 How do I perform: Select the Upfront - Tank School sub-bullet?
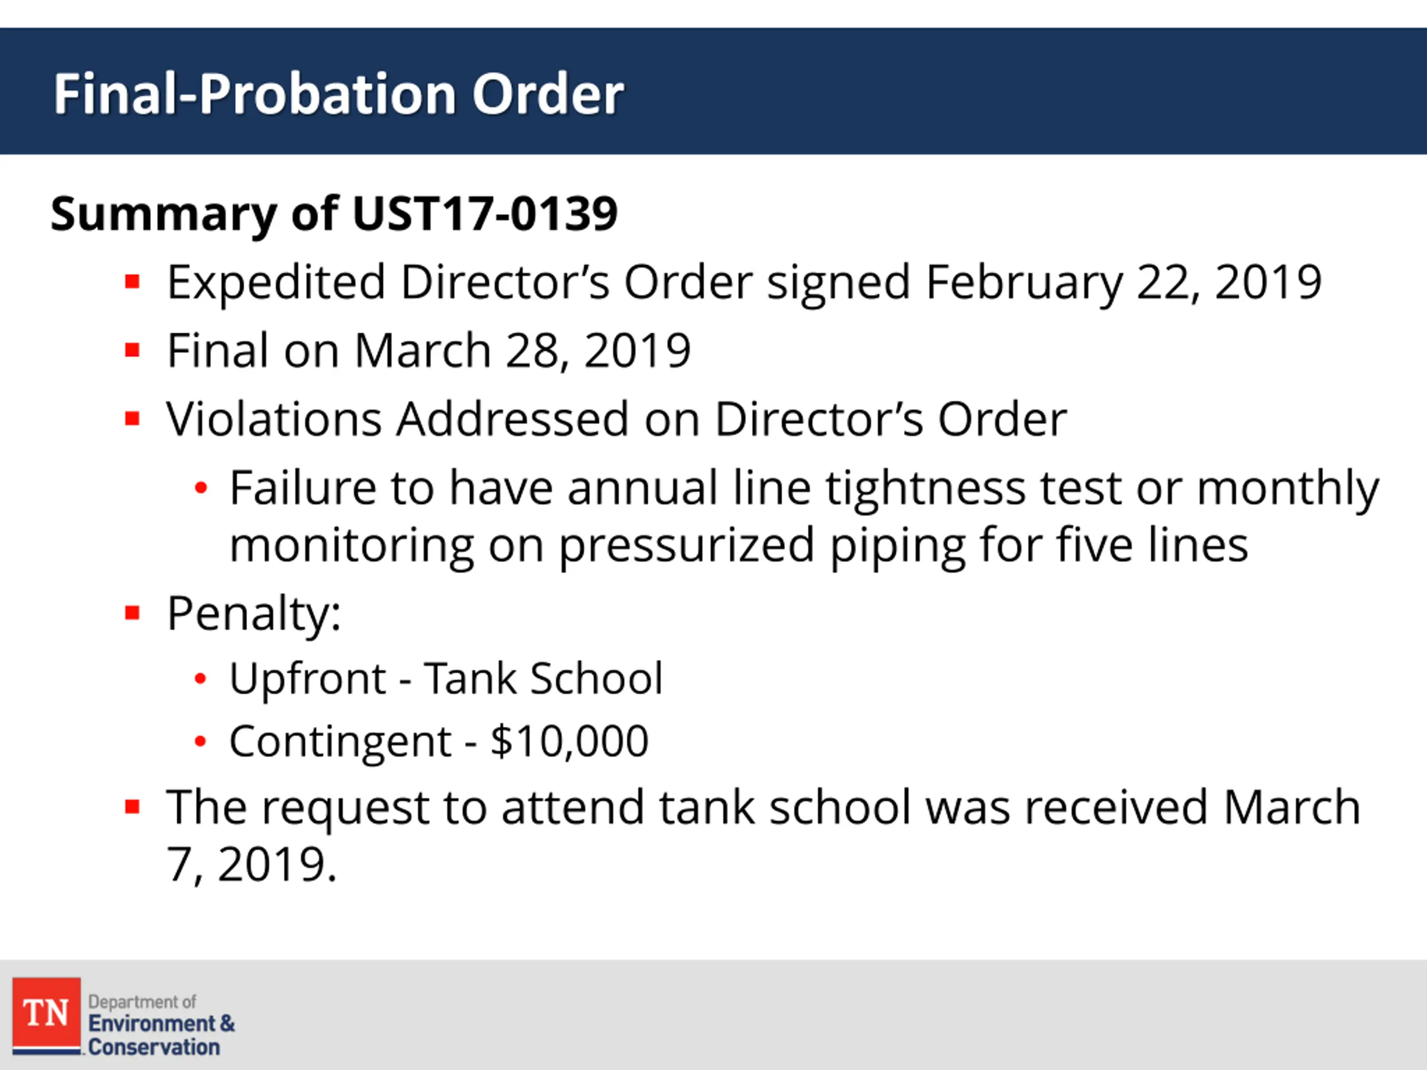[446, 679]
